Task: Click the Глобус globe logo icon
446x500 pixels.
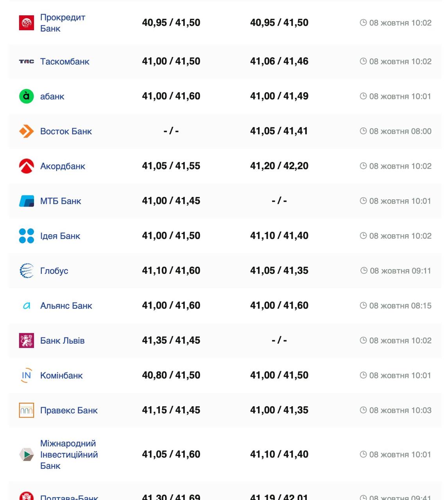Action: click(x=27, y=271)
